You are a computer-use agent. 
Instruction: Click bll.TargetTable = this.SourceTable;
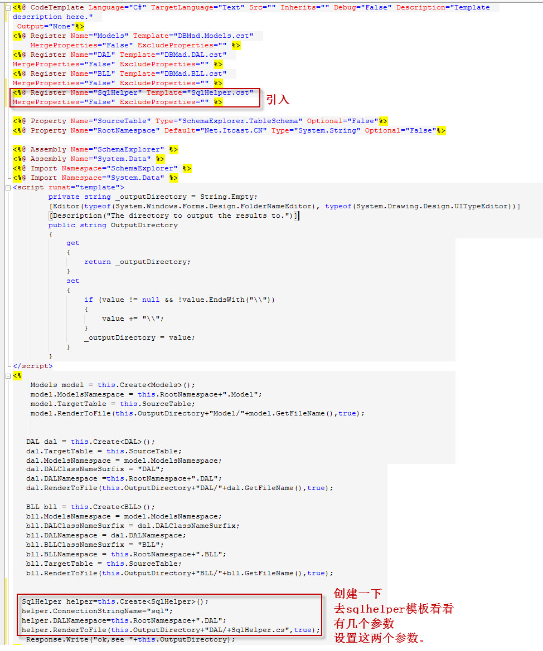[104, 564]
